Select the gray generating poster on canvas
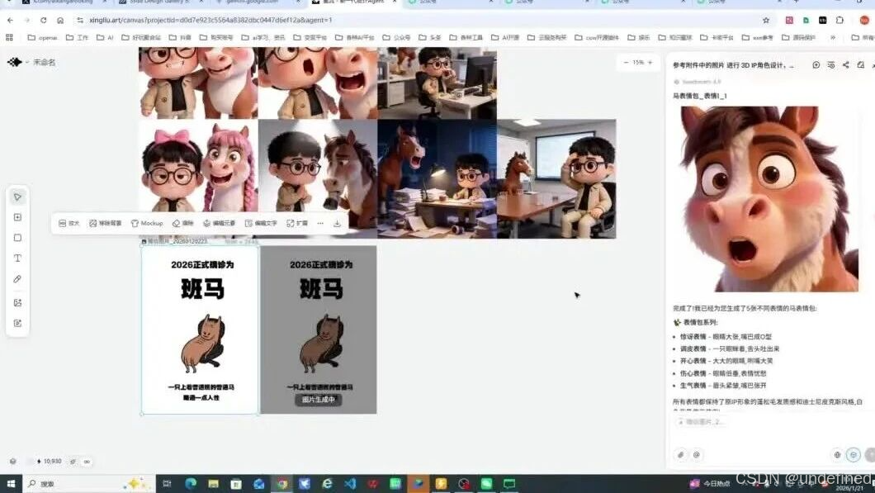 (x=319, y=330)
